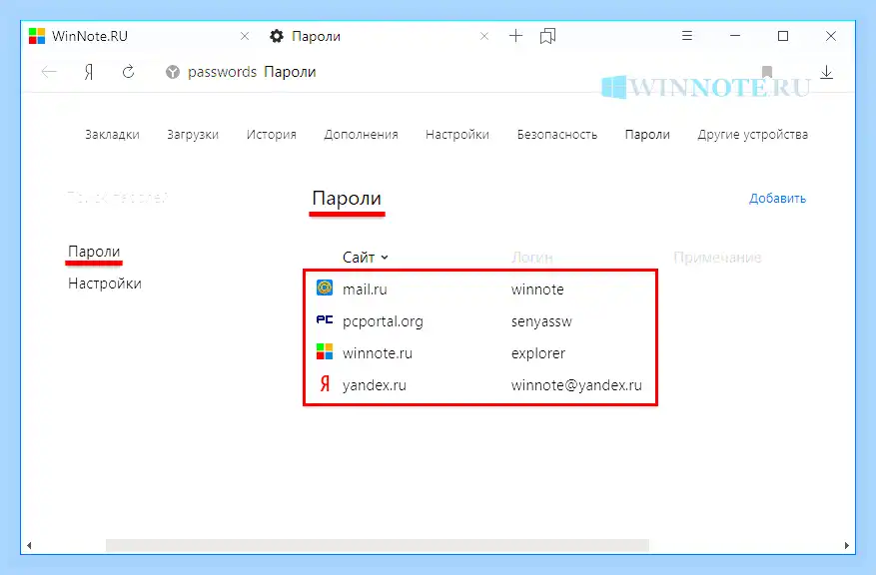Screen dimensions: 876x575
Task: Click the passwords address bar
Action: pos(252,72)
